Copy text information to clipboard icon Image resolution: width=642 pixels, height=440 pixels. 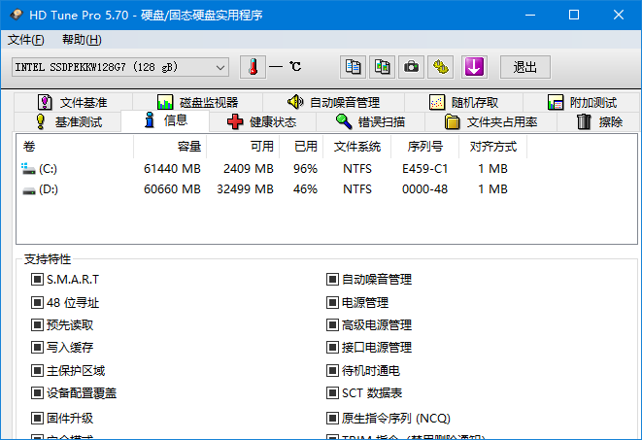coord(353,67)
